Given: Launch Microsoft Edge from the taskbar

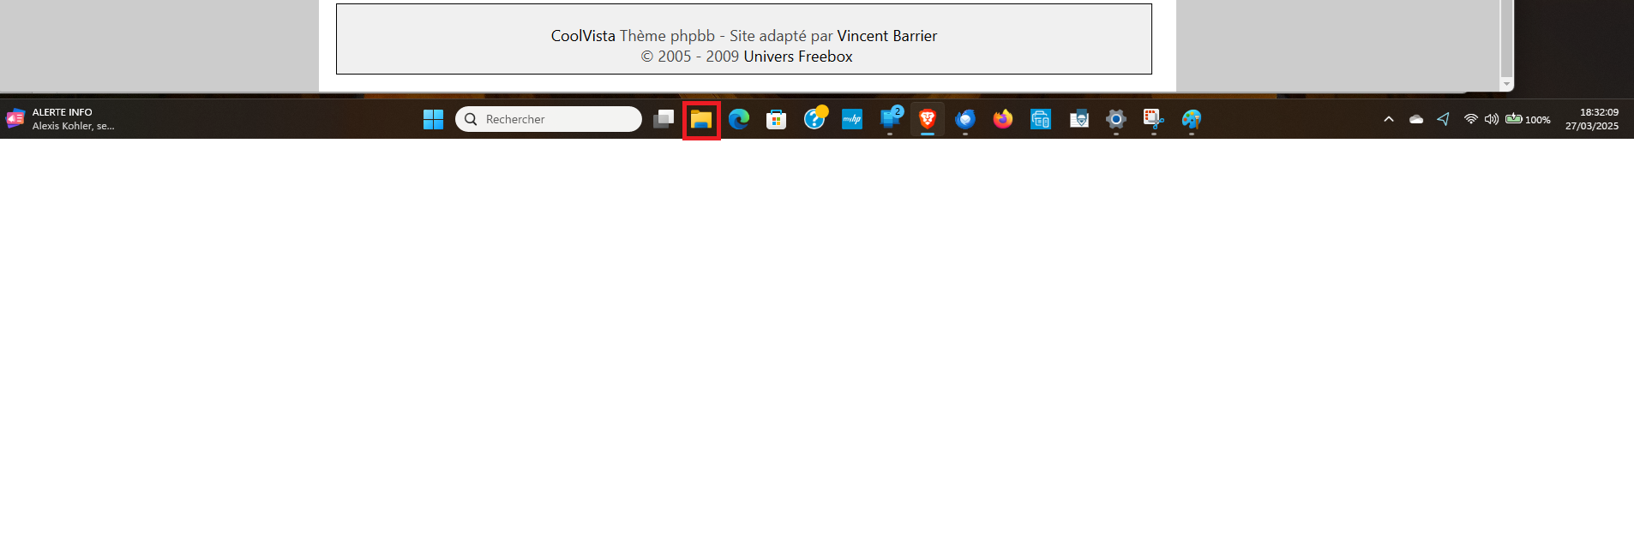Looking at the screenshot, I should (x=739, y=119).
